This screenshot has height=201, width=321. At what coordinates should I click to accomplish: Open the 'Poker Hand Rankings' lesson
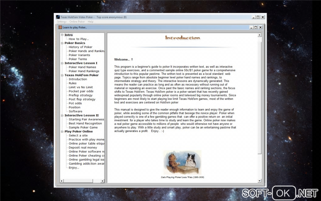[84, 71]
